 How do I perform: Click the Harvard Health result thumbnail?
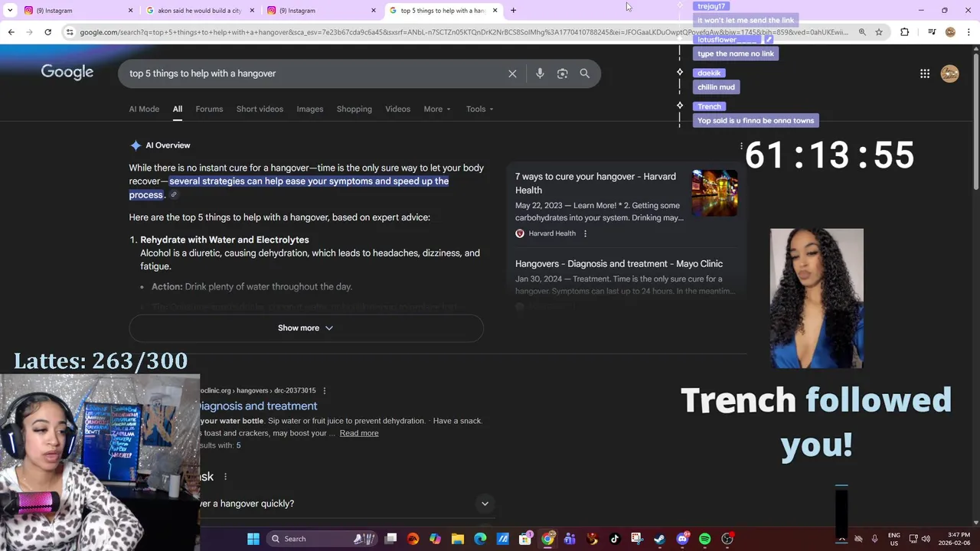tap(714, 193)
